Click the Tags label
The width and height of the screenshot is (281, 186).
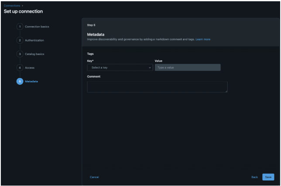tap(90, 54)
